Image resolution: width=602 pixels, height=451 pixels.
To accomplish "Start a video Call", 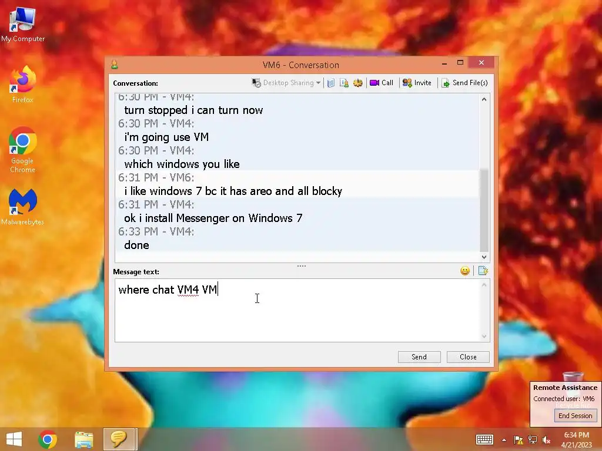I will click(382, 83).
